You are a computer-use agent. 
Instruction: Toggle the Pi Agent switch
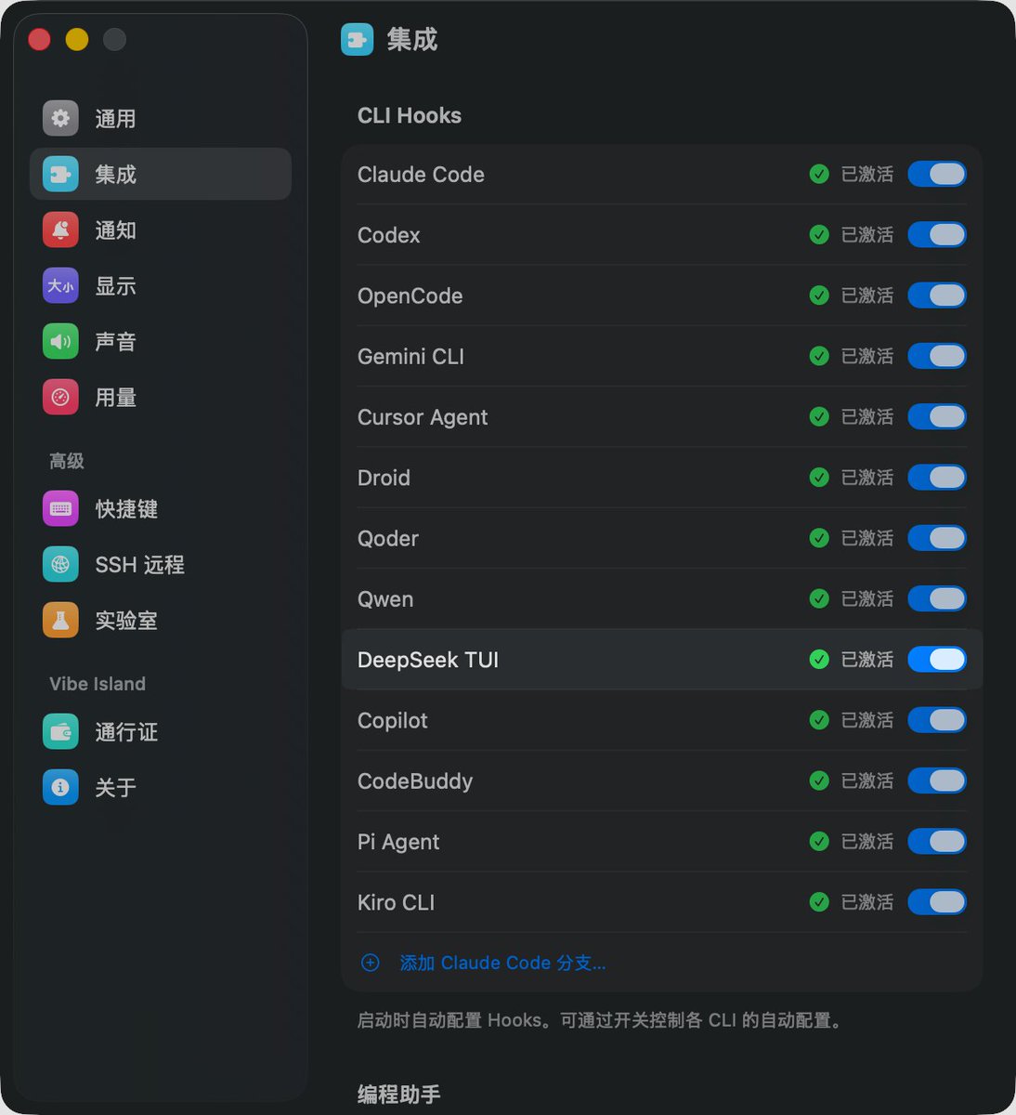(x=937, y=841)
